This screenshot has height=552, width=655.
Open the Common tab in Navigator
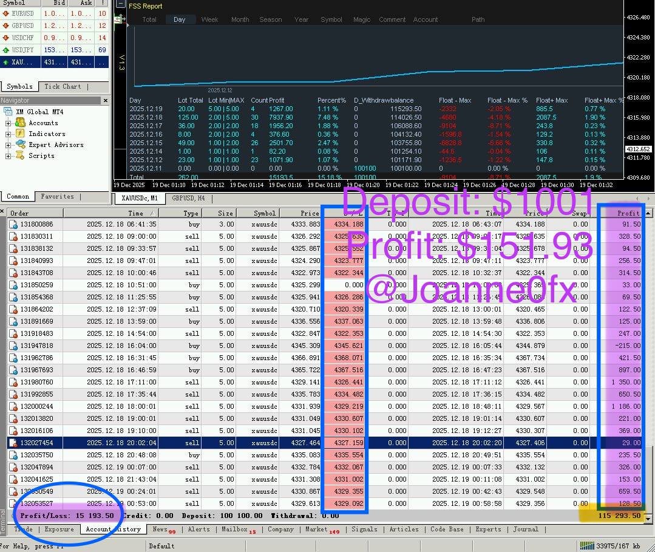pos(18,196)
